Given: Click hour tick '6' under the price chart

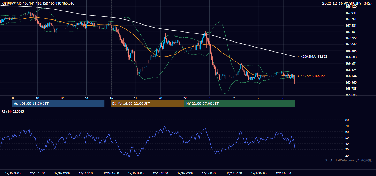Looking at the screenshot, I should 283,98.
